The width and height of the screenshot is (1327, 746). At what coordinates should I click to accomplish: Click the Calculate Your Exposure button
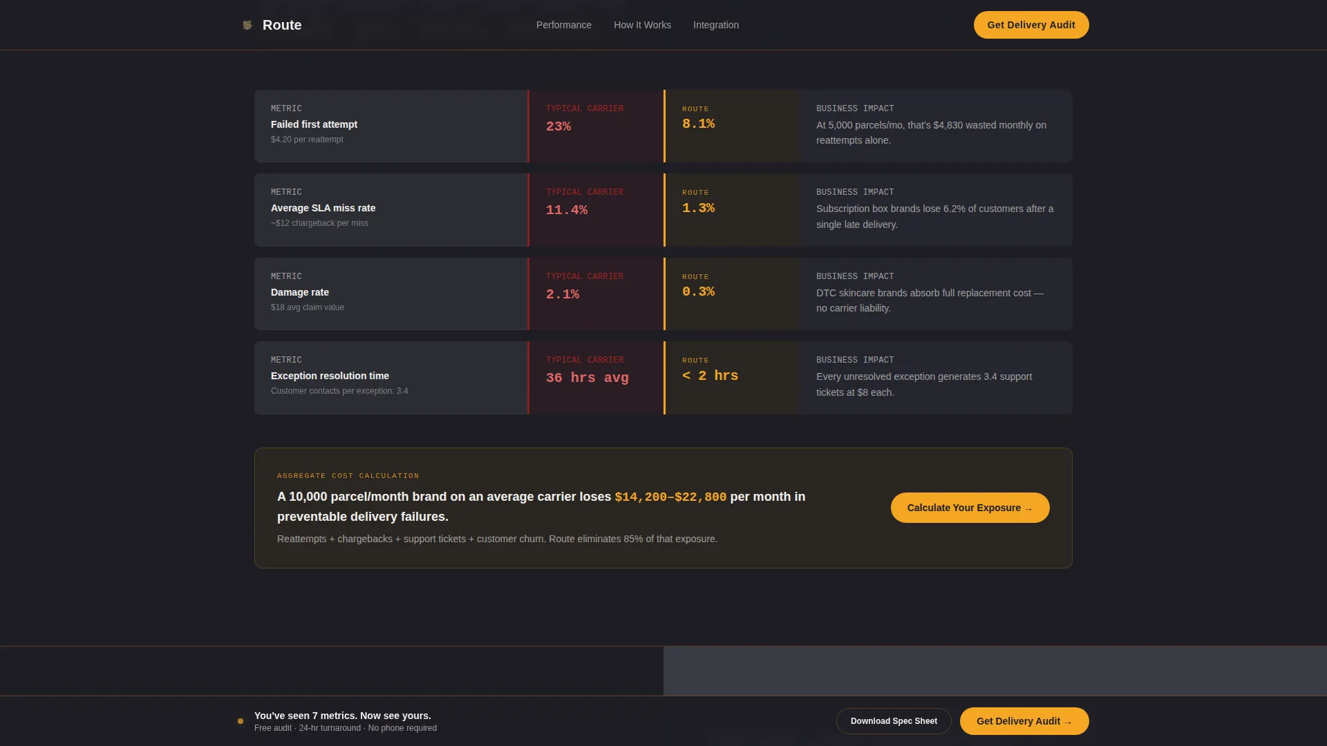click(x=970, y=508)
